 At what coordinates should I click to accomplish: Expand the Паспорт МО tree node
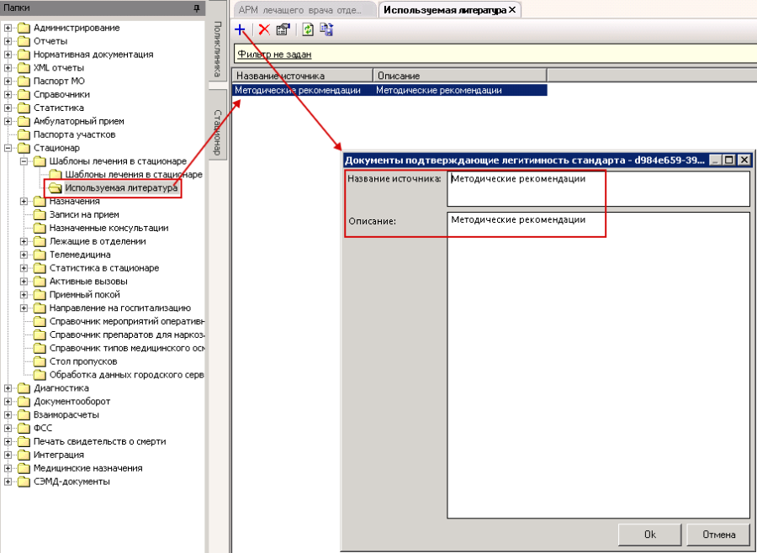tap(8, 82)
